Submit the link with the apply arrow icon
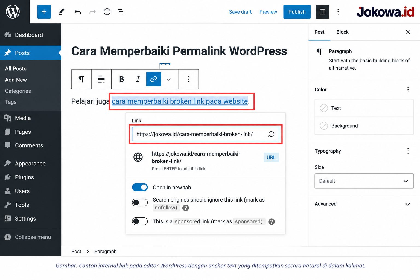Screen dimensions: 420x280 pos(271,134)
